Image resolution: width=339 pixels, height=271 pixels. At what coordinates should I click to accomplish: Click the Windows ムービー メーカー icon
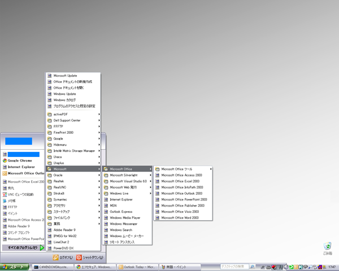106,236
